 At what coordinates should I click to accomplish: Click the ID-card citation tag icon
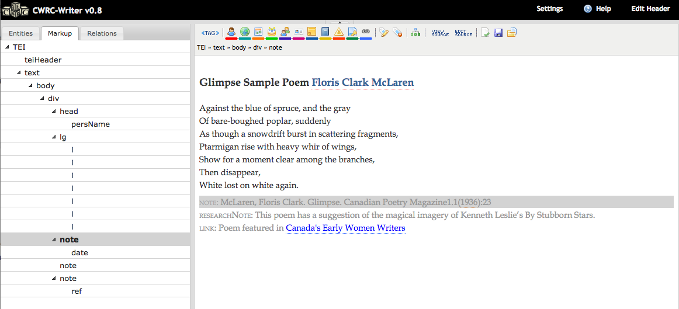pos(299,32)
